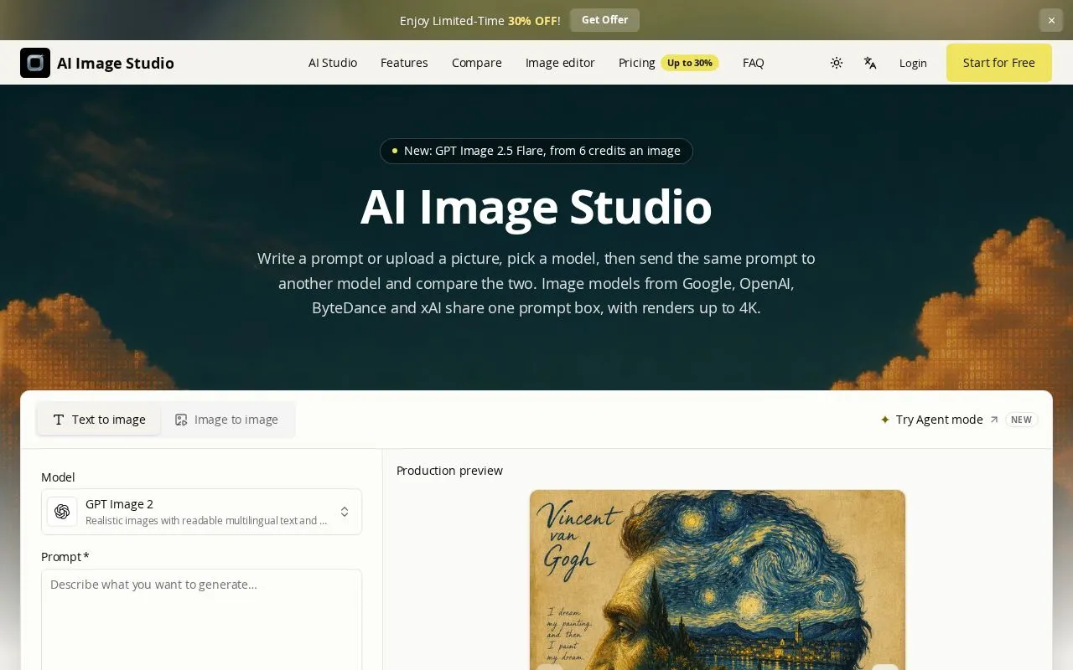The width and height of the screenshot is (1073, 670).
Task: Click the 'Enjoy Limited-Time 30% OFF!' banner text
Action: coord(480,21)
